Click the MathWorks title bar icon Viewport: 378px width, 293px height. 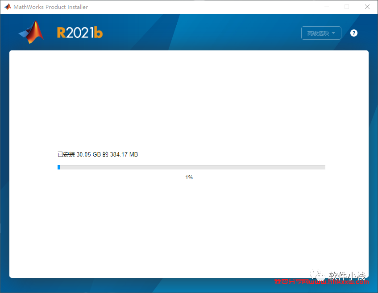(8, 7)
